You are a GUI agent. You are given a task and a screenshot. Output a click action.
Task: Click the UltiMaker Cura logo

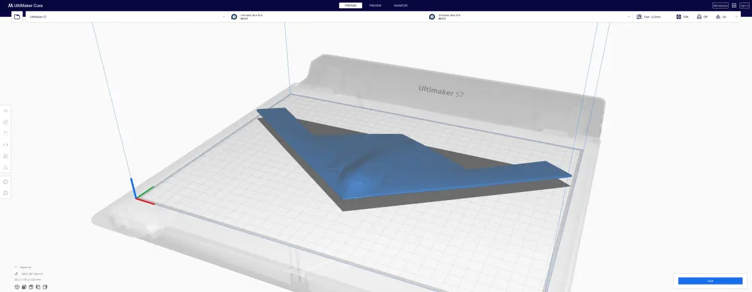click(x=26, y=5)
